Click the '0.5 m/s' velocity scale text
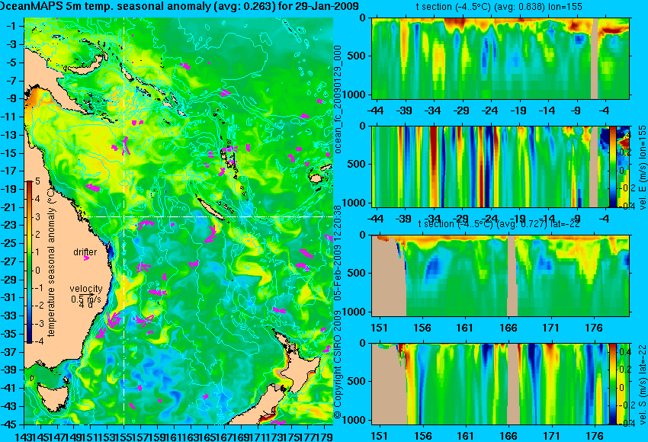Screen dimensions: 648x442 [x=86, y=298]
